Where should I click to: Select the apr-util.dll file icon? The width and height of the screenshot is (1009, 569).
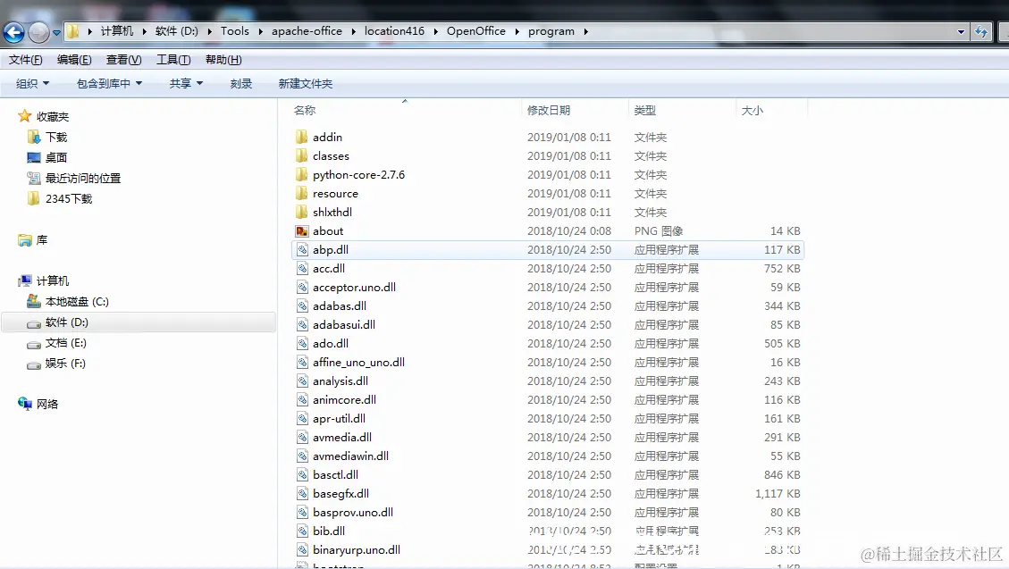pyautogui.click(x=302, y=418)
